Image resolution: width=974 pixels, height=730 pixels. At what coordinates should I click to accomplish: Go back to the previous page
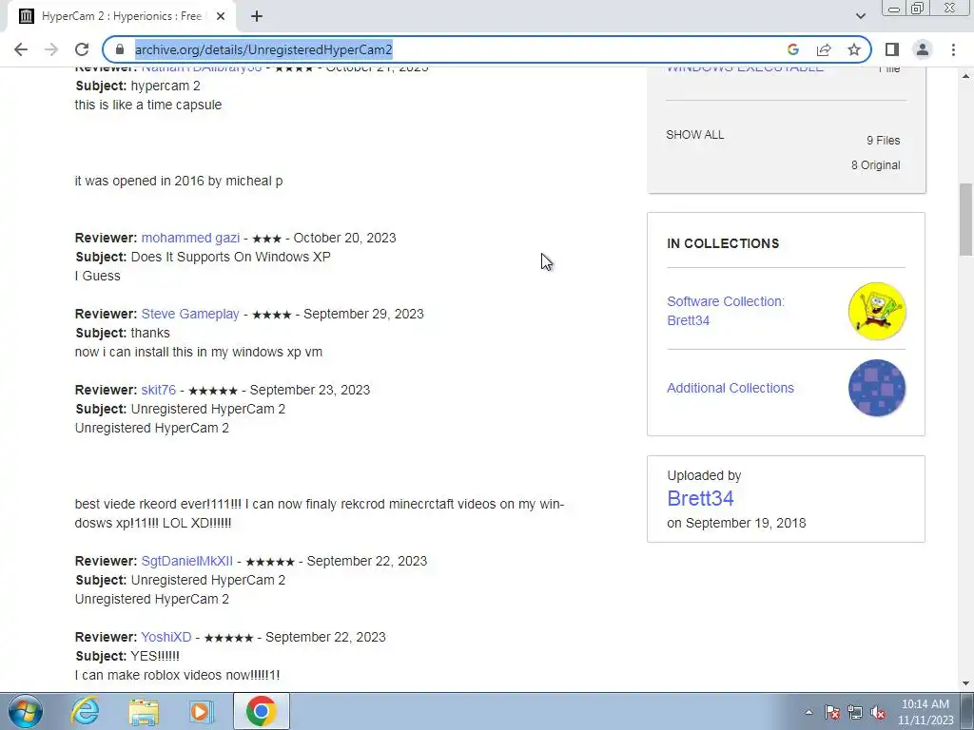pos(21,49)
